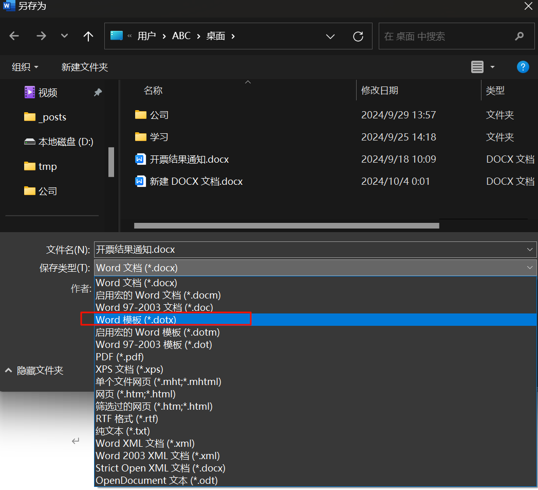Viewport: 538px width, 490px height.
Task: Select PDF (*.pdf) file type
Action: (120, 357)
